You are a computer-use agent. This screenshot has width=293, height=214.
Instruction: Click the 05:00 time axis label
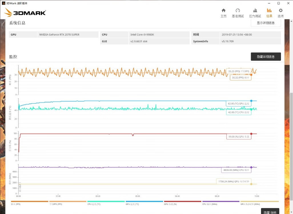tap(138, 196)
